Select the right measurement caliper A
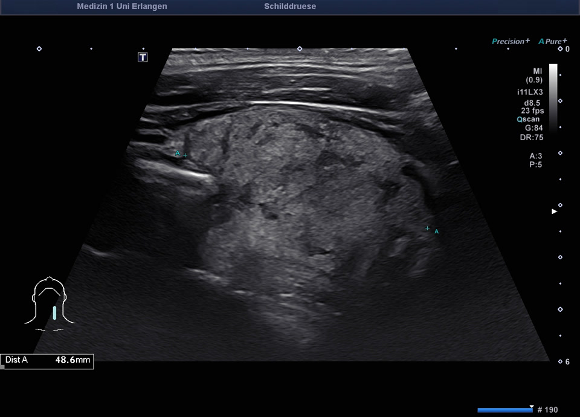 [428, 228]
